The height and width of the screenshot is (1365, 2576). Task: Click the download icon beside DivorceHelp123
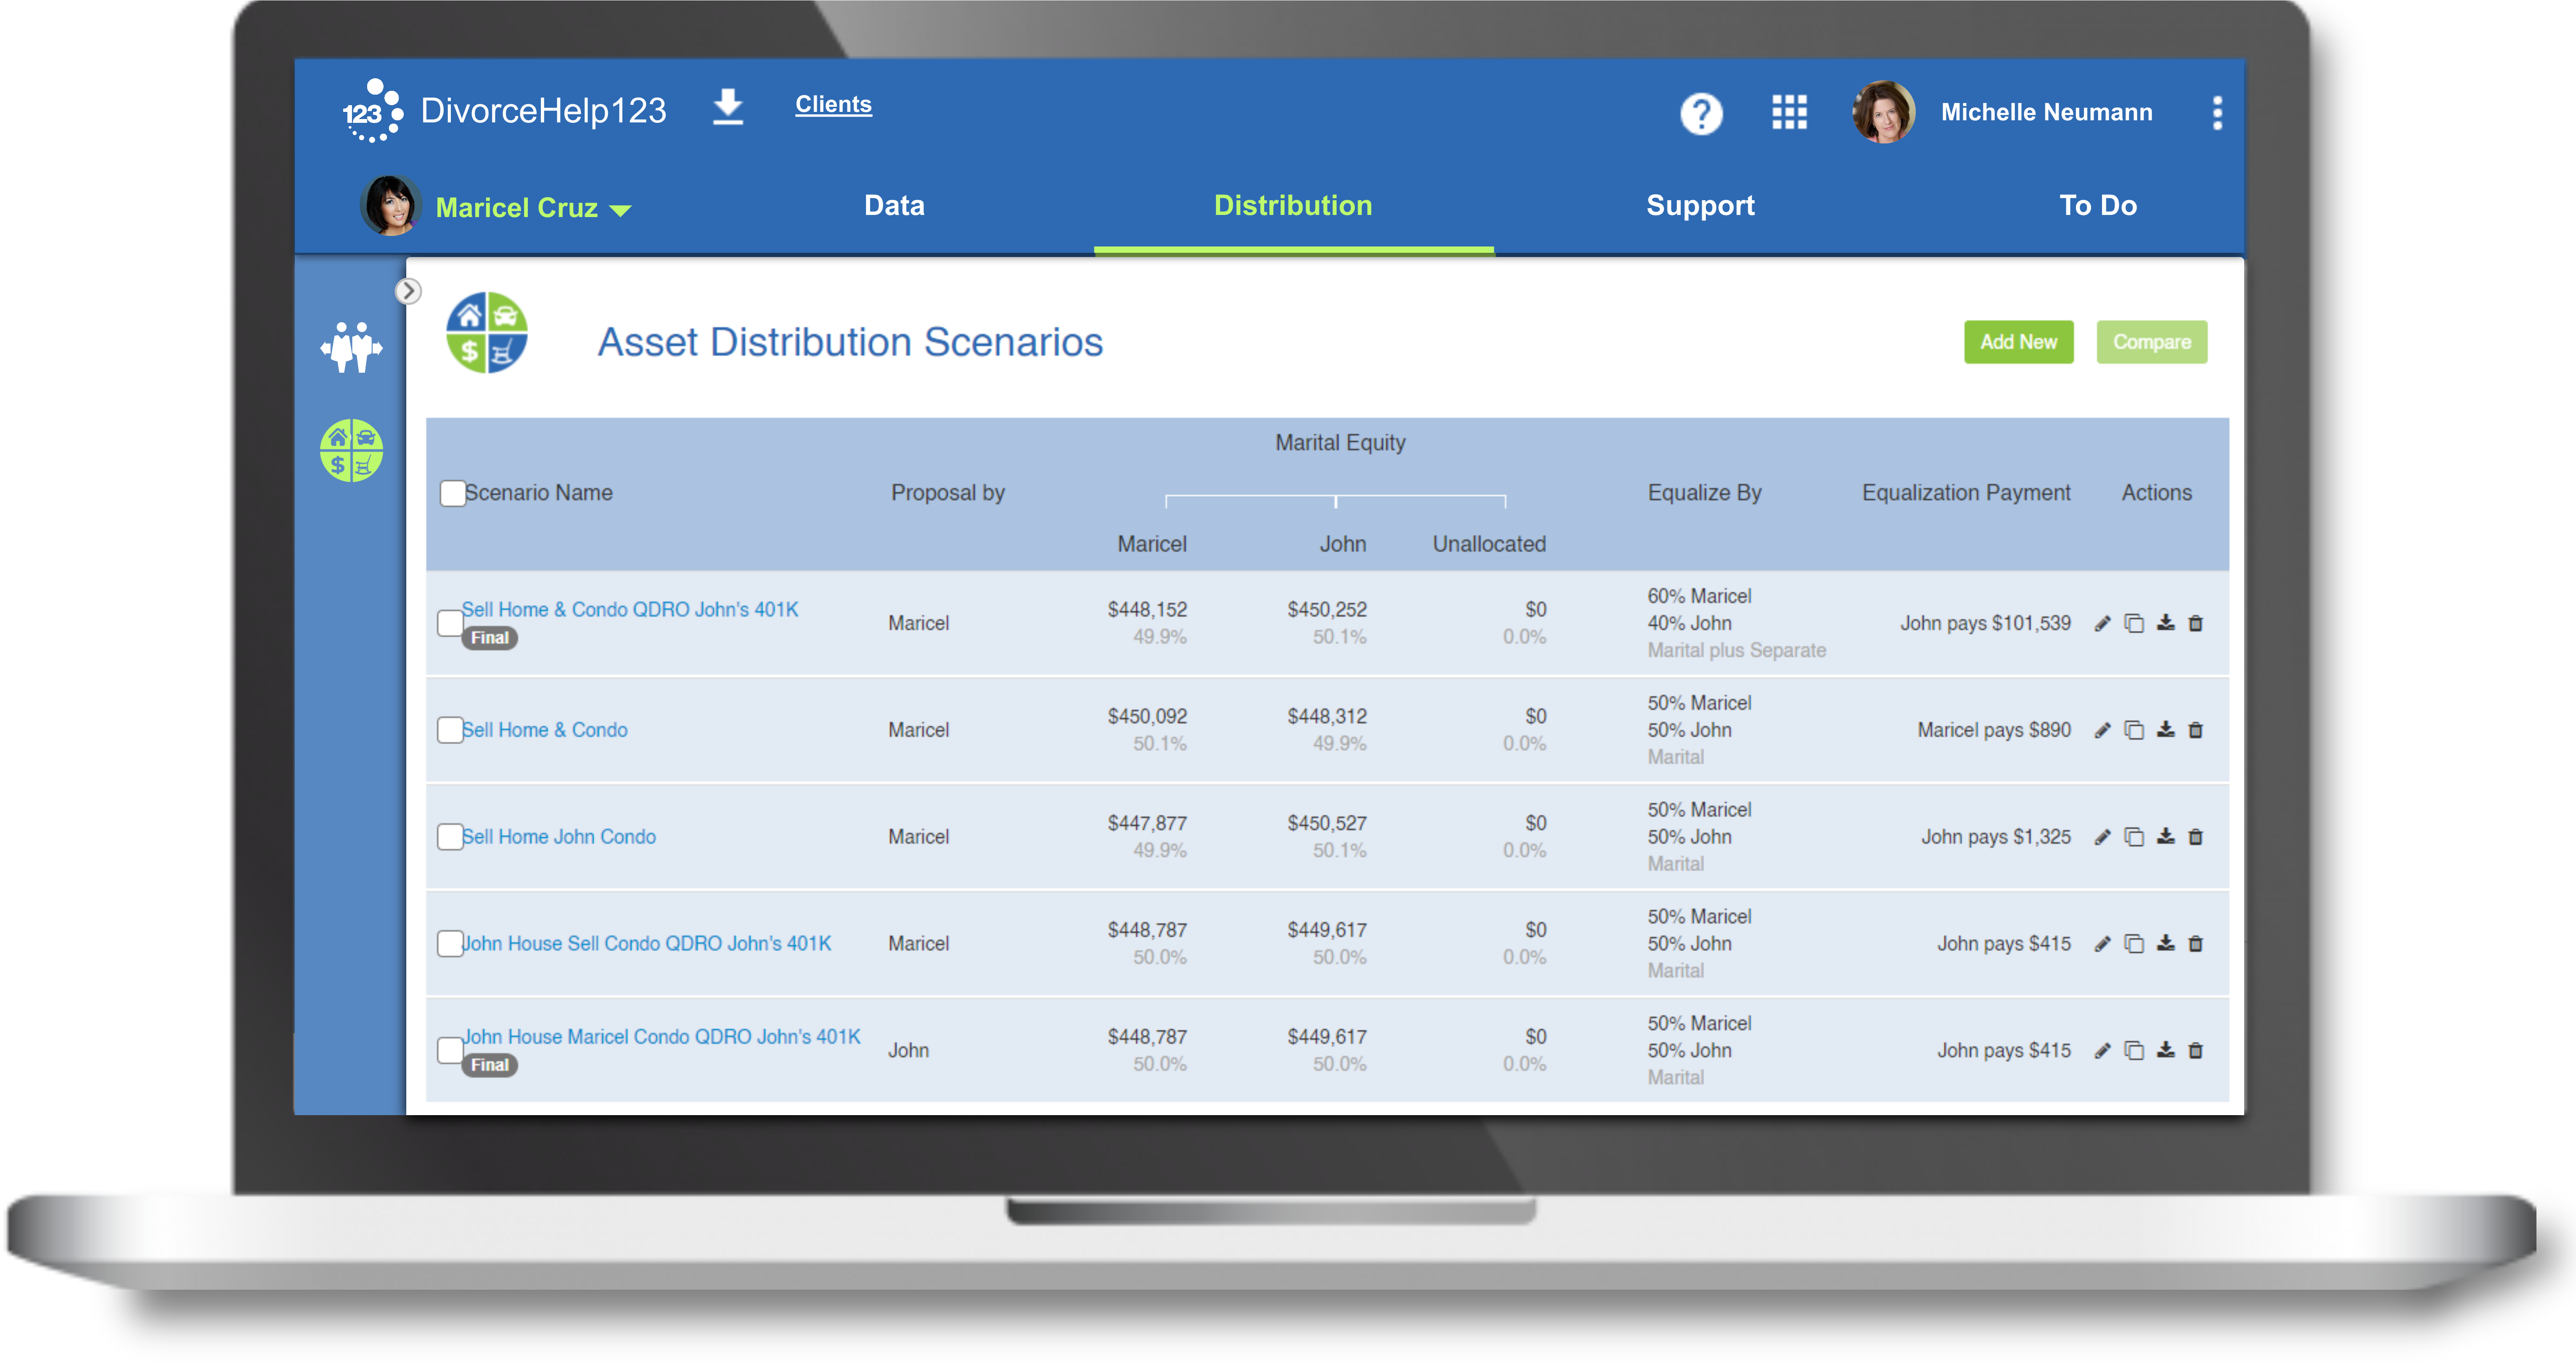(728, 107)
